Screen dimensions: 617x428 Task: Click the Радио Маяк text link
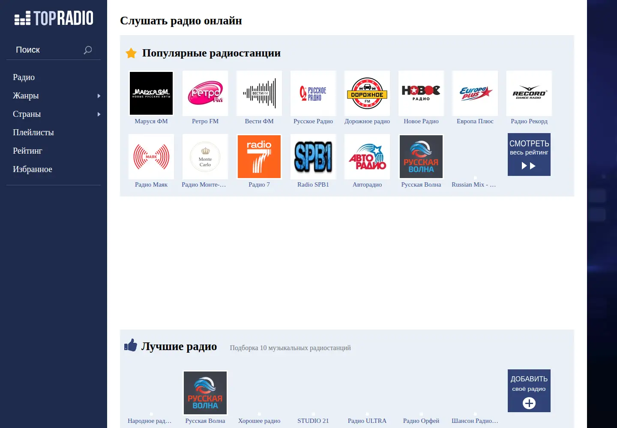pos(151,185)
